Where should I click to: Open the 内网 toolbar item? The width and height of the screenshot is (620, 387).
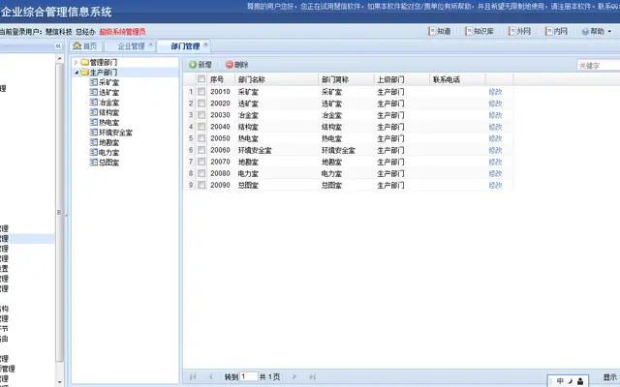[556, 31]
